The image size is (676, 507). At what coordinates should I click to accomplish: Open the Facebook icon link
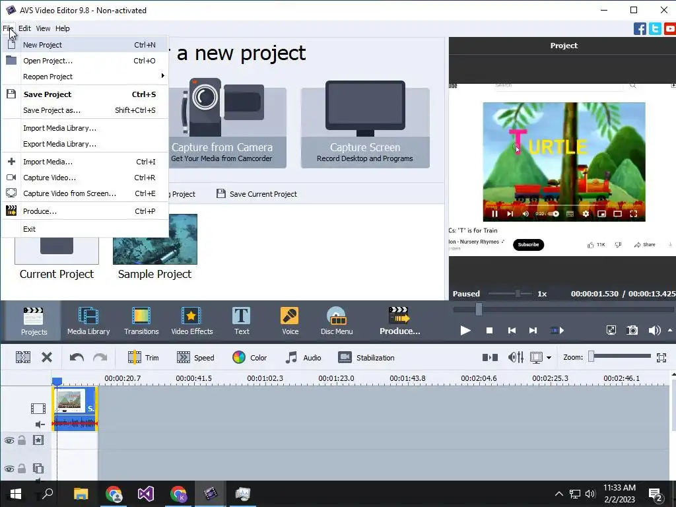639,29
